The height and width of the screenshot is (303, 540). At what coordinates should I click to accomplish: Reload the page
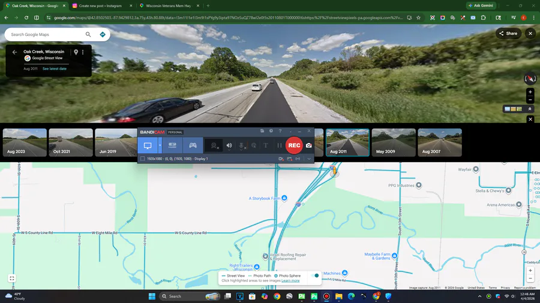26,17
